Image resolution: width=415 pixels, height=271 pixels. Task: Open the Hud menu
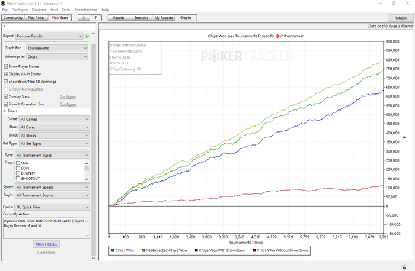pyautogui.click(x=54, y=10)
